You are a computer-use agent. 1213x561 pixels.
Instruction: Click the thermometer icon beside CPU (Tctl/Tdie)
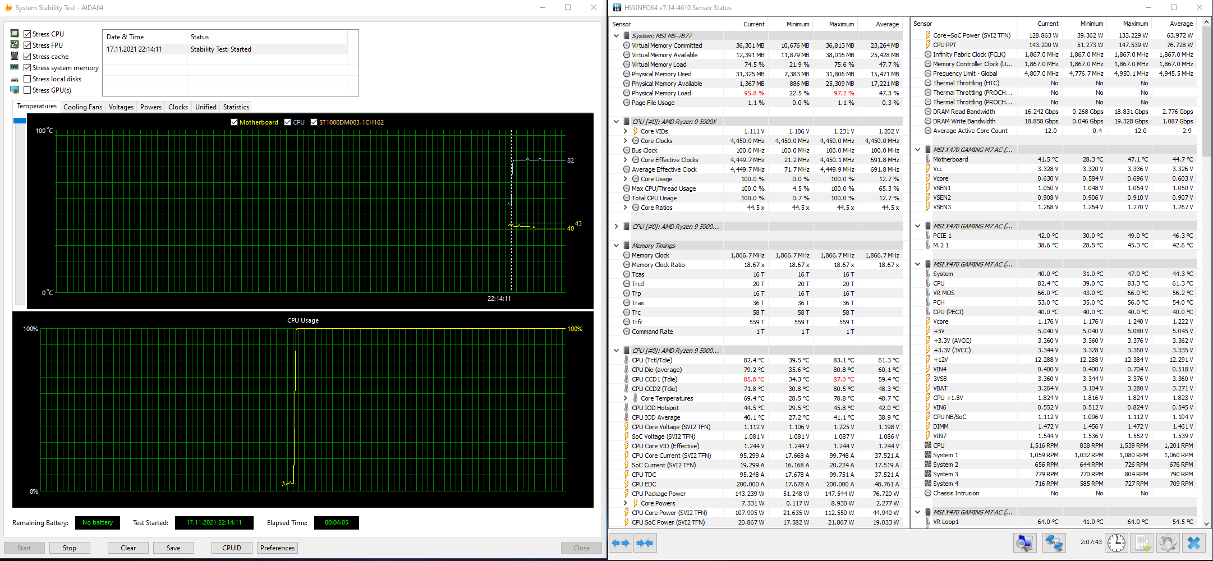point(627,360)
